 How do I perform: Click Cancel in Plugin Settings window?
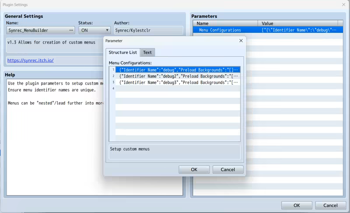(x=330, y=205)
